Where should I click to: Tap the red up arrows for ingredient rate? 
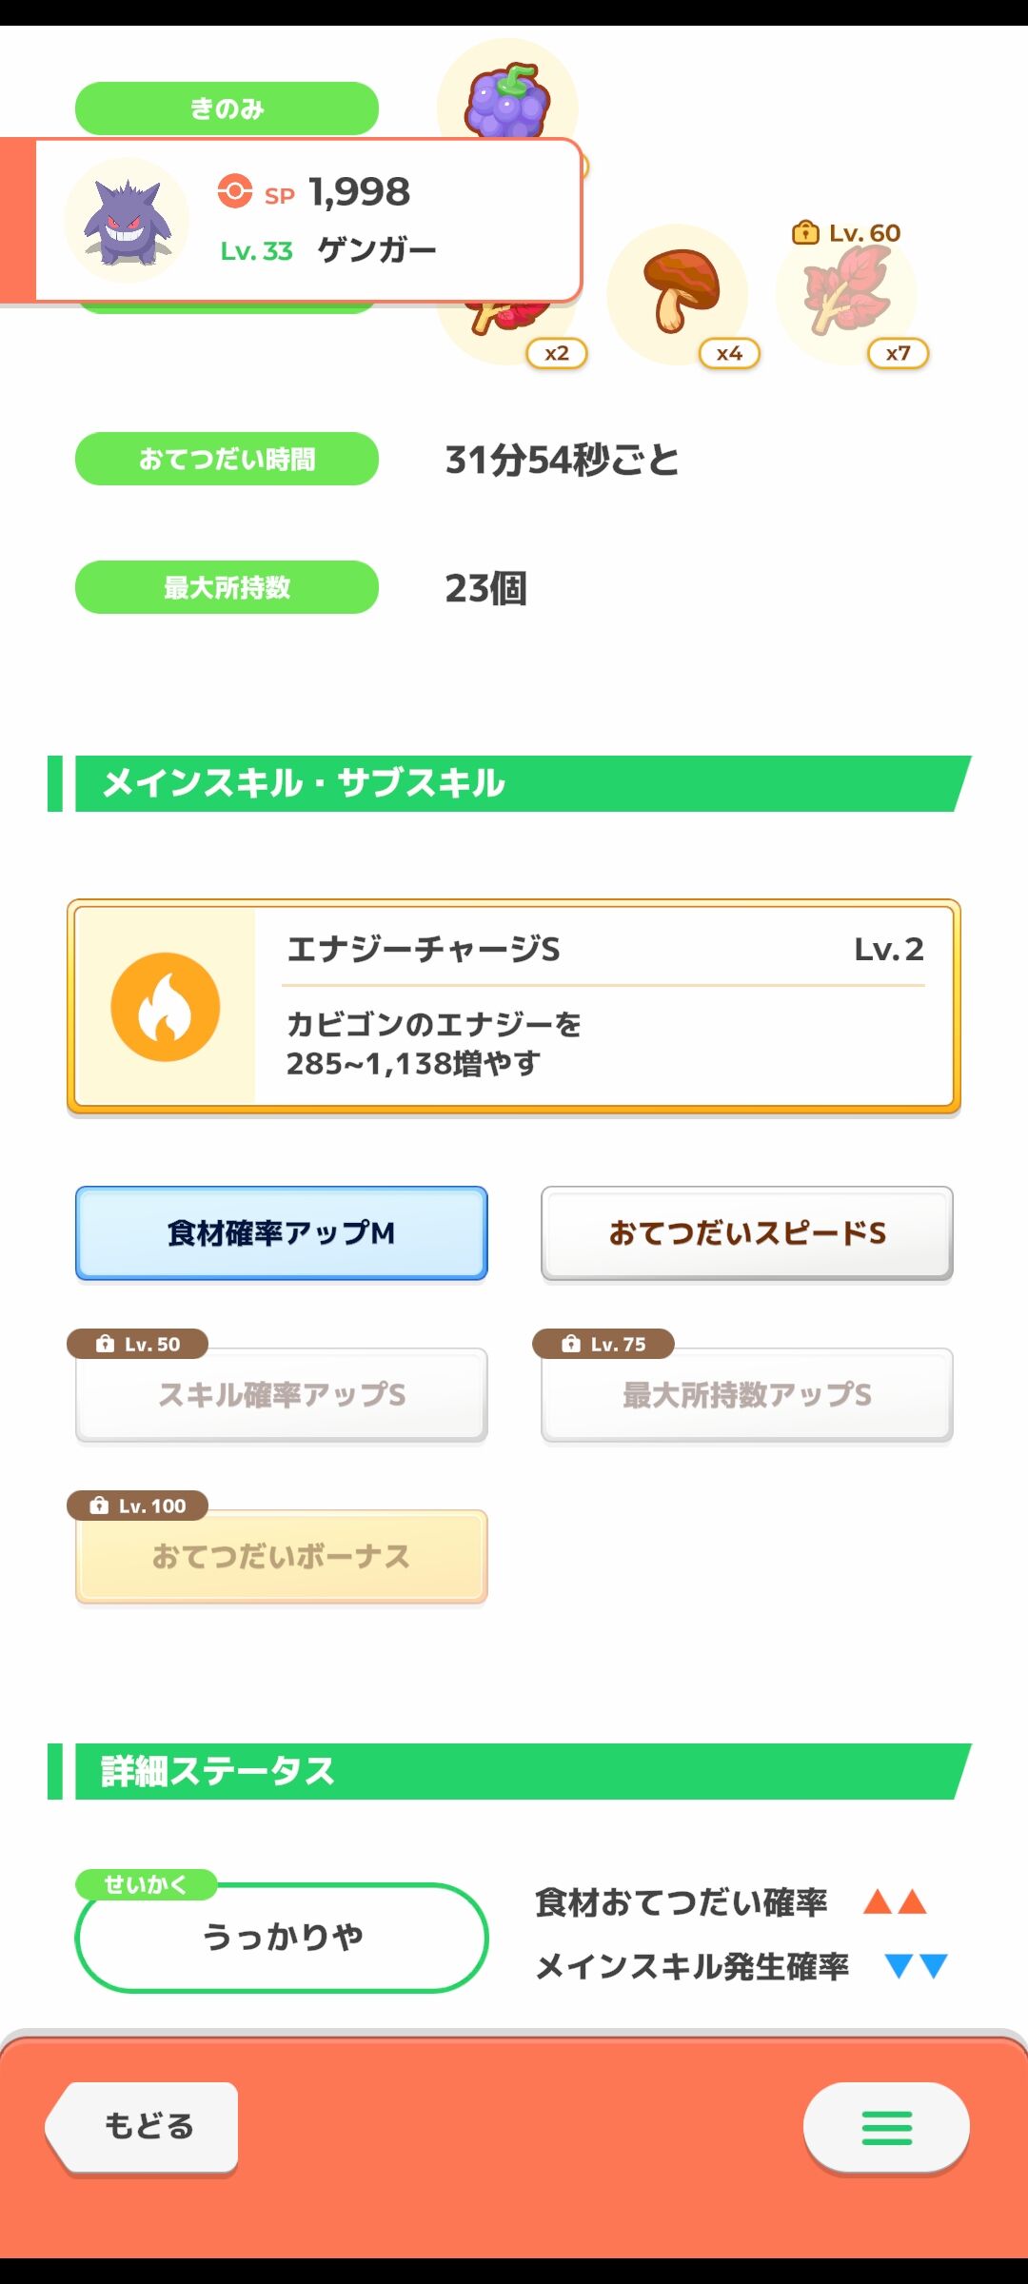[x=895, y=1902]
